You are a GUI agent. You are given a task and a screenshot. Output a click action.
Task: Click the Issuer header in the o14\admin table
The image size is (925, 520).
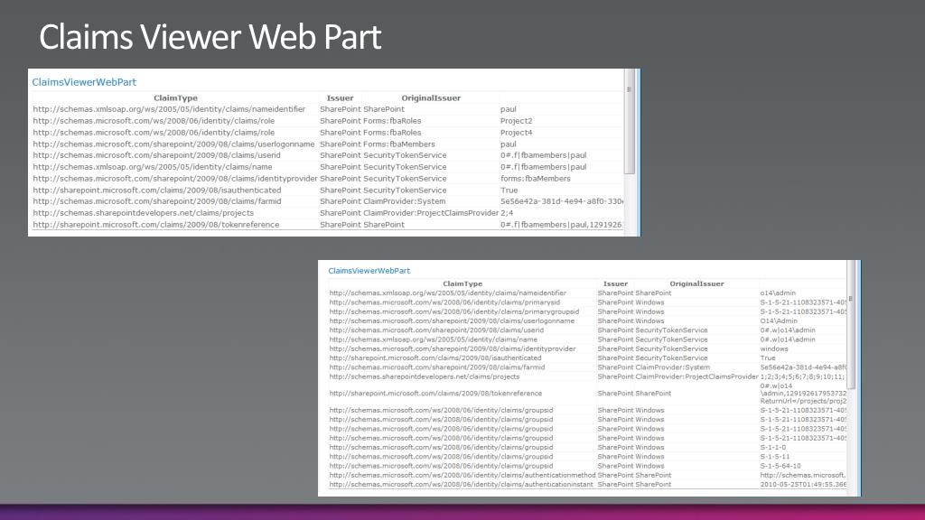tap(615, 283)
